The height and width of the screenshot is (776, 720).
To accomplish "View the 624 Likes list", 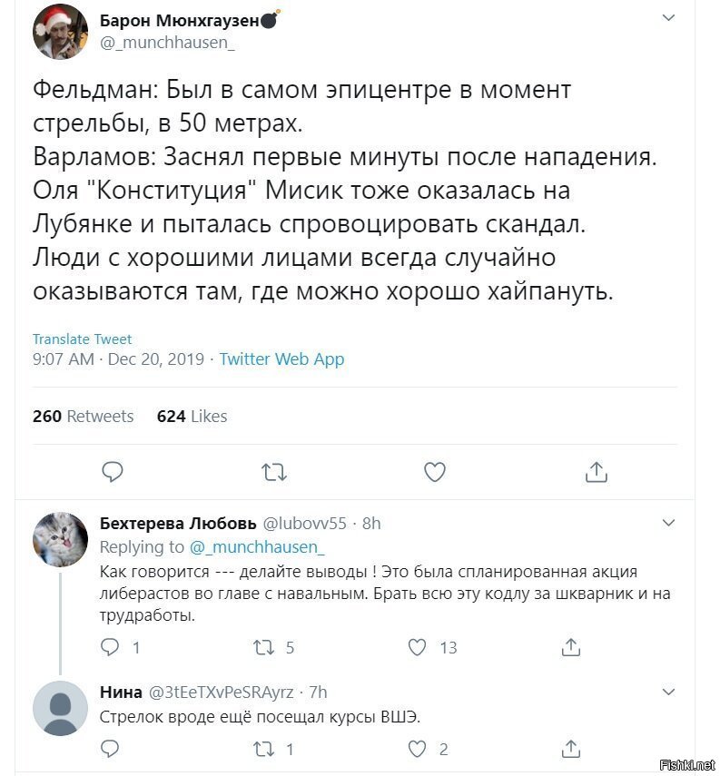I will click(x=192, y=417).
